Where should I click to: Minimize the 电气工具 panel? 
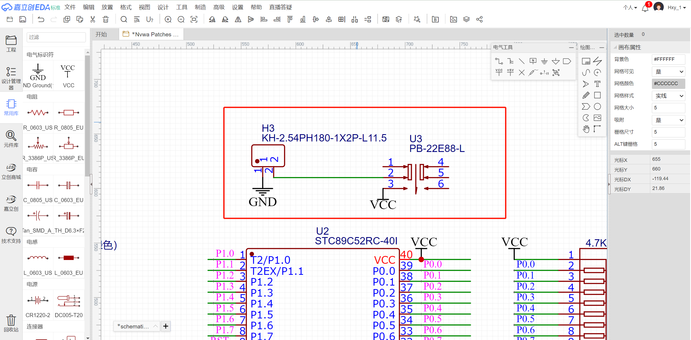click(571, 47)
